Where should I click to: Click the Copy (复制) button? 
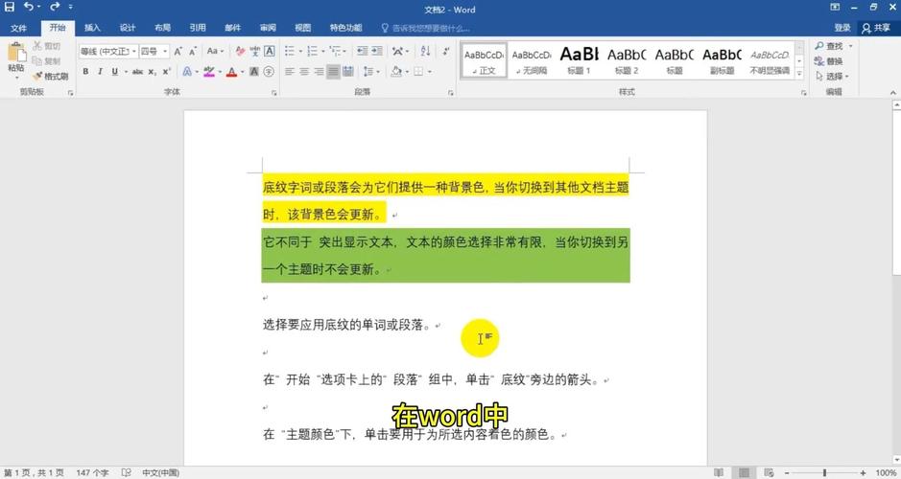point(47,60)
